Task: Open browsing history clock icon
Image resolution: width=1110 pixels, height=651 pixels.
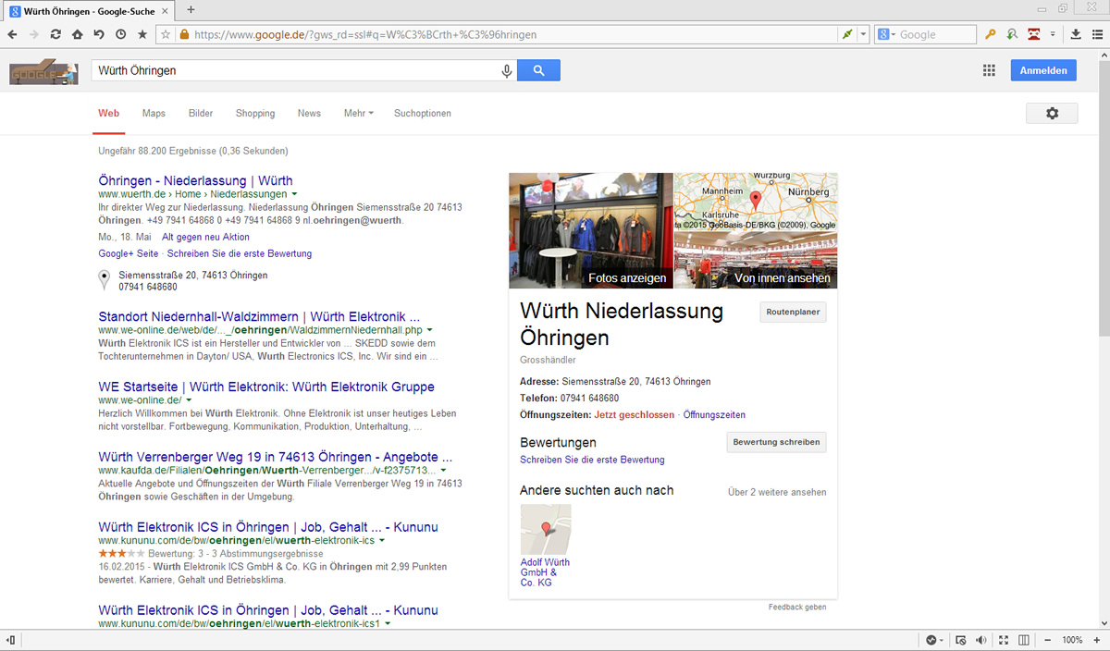Action: pyautogui.click(x=121, y=34)
